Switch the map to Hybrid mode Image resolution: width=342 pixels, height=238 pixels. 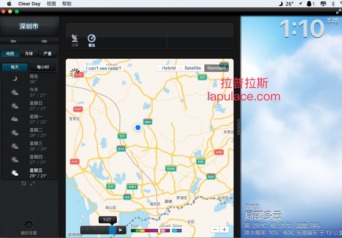click(168, 68)
